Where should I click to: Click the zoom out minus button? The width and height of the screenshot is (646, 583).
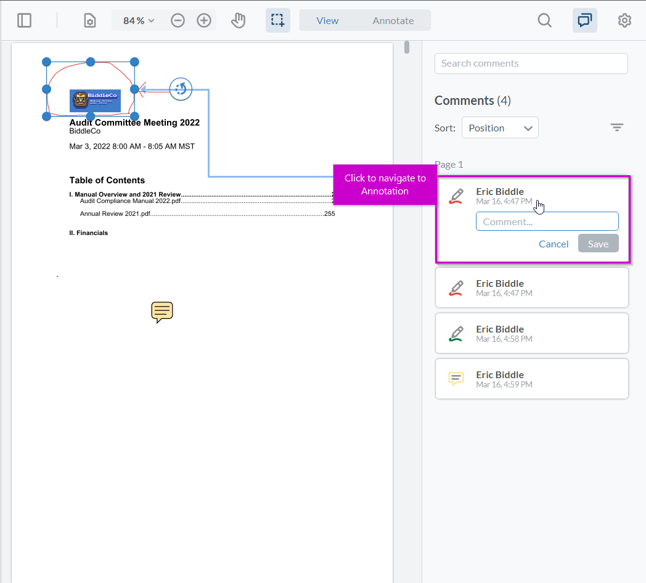coord(178,20)
